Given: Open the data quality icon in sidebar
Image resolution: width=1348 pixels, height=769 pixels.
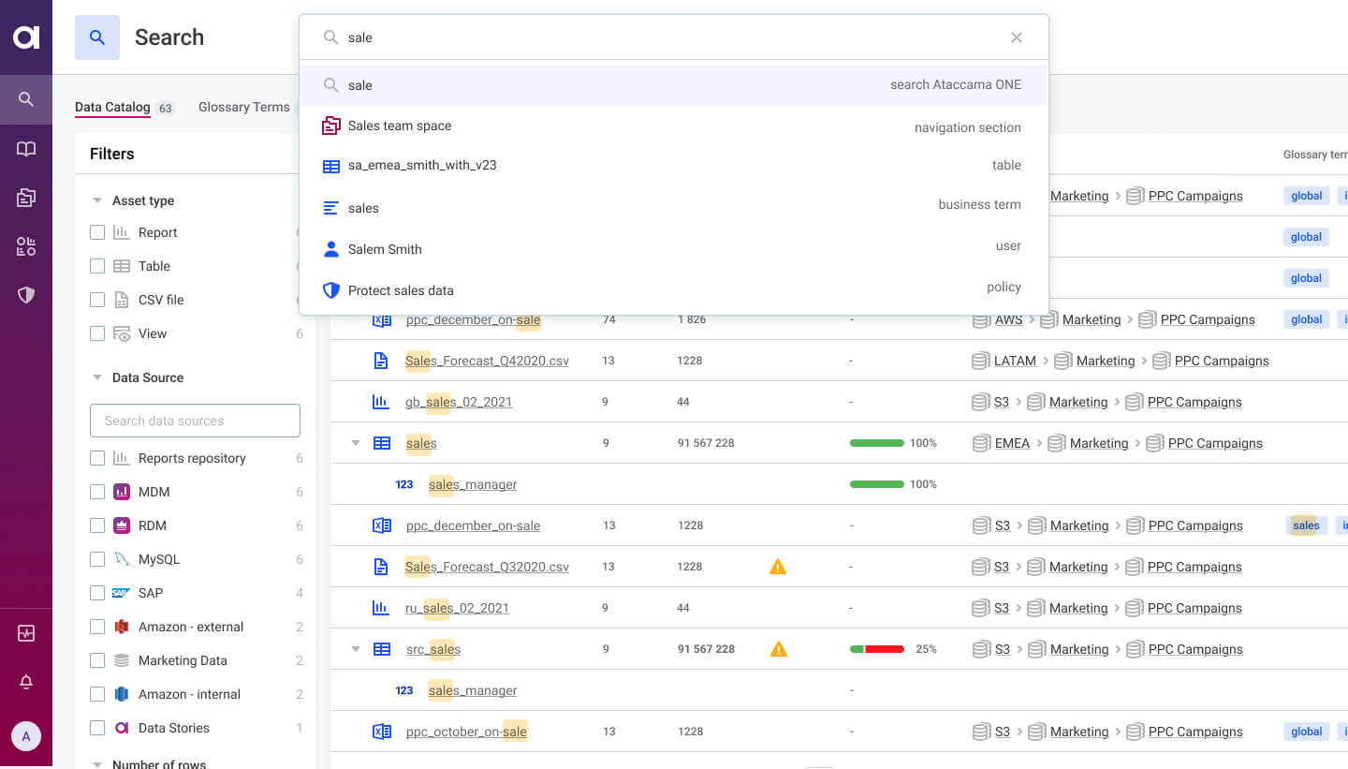Looking at the screenshot, I should 26,246.
